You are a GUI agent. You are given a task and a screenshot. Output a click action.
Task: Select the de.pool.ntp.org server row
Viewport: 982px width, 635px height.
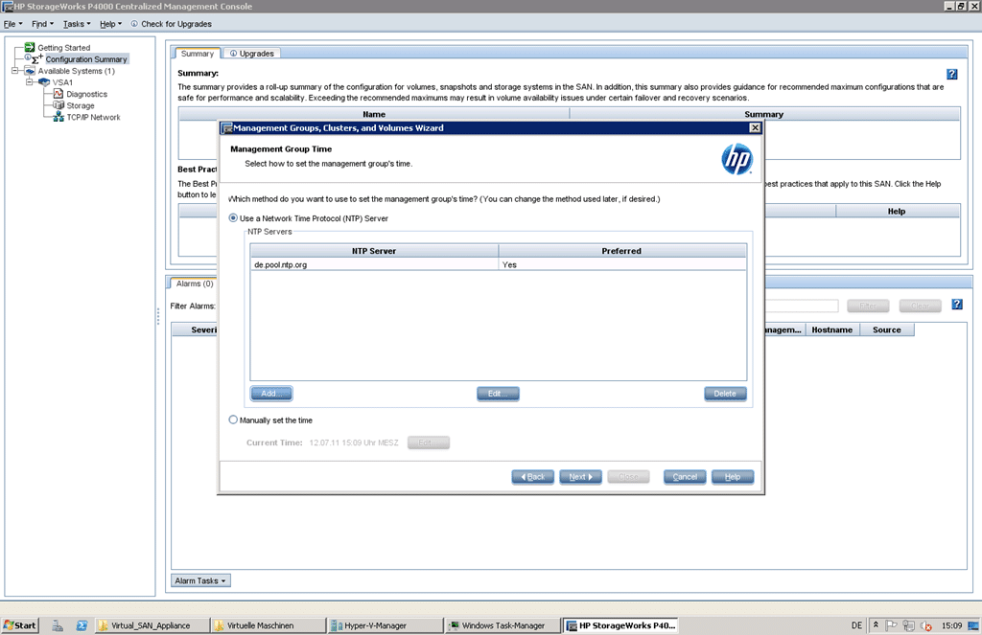point(499,264)
